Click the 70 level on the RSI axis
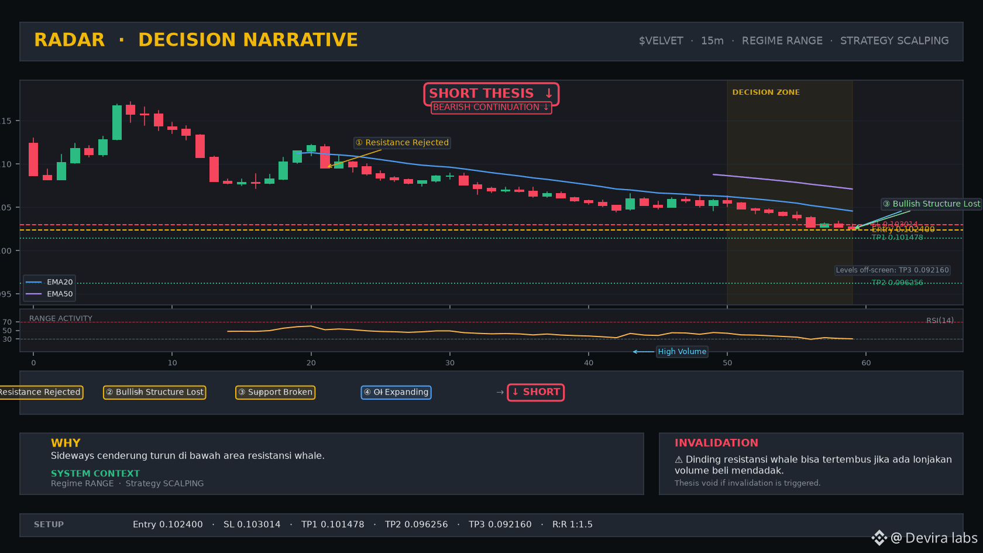Screen dimensions: 983x553 pos(7,322)
